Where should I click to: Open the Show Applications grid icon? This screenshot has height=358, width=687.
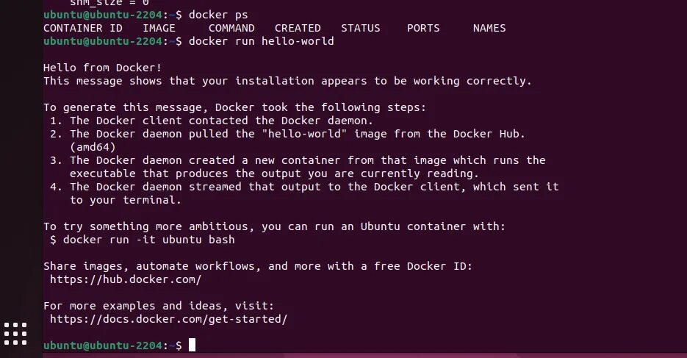15,332
